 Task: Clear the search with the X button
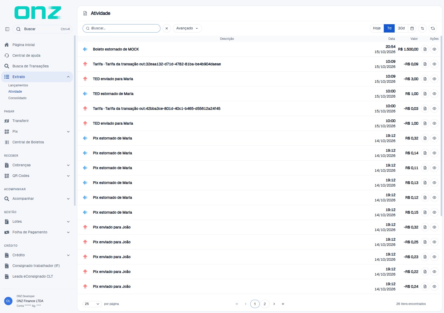pos(167,28)
